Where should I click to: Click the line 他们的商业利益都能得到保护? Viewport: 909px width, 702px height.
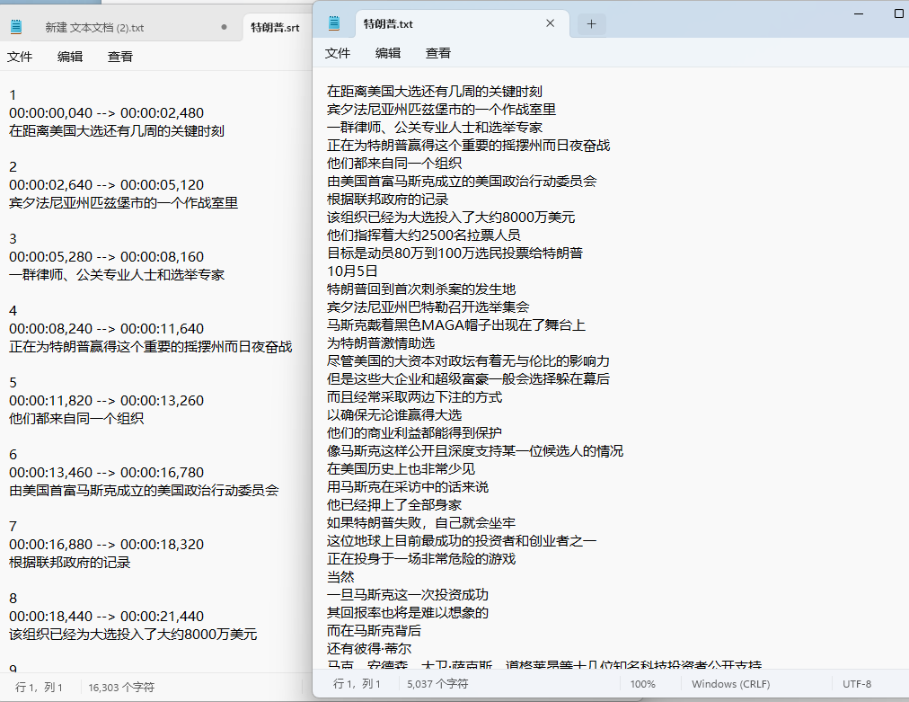tap(414, 433)
